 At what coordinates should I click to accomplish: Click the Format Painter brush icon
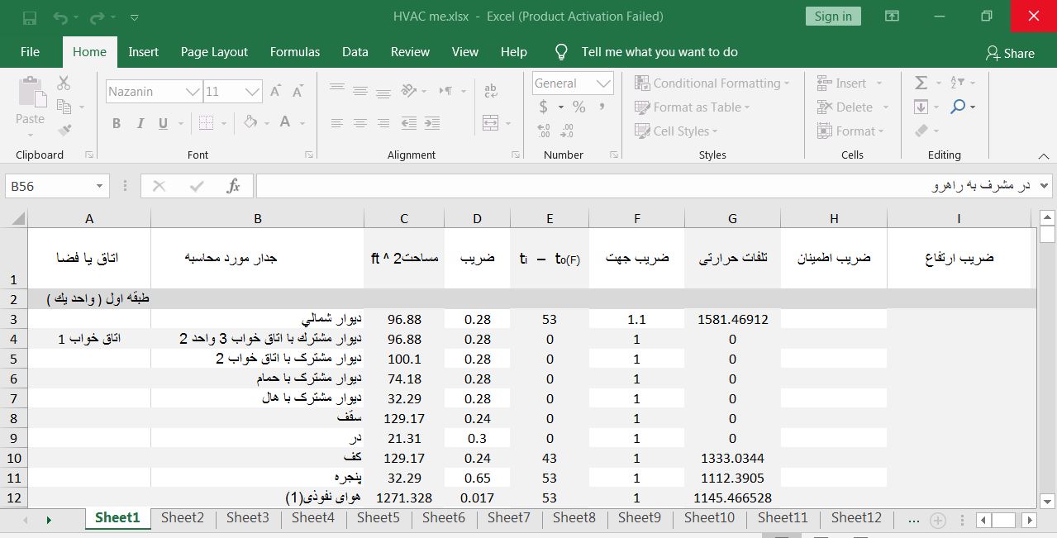pyautogui.click(x=64, y=131)
